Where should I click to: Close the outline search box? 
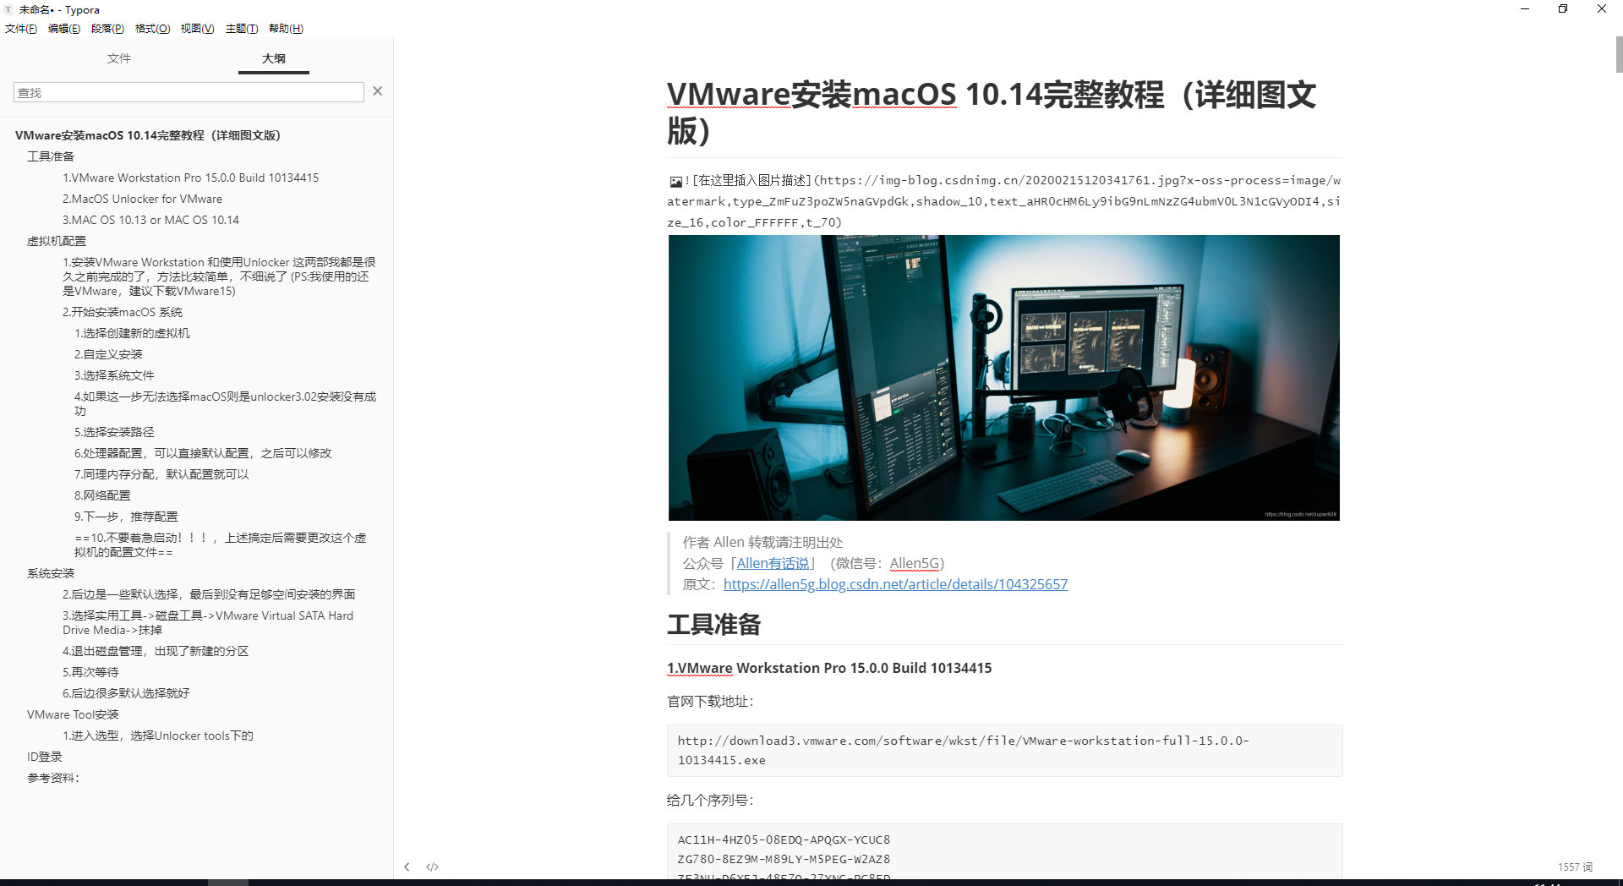pos(378,91)
